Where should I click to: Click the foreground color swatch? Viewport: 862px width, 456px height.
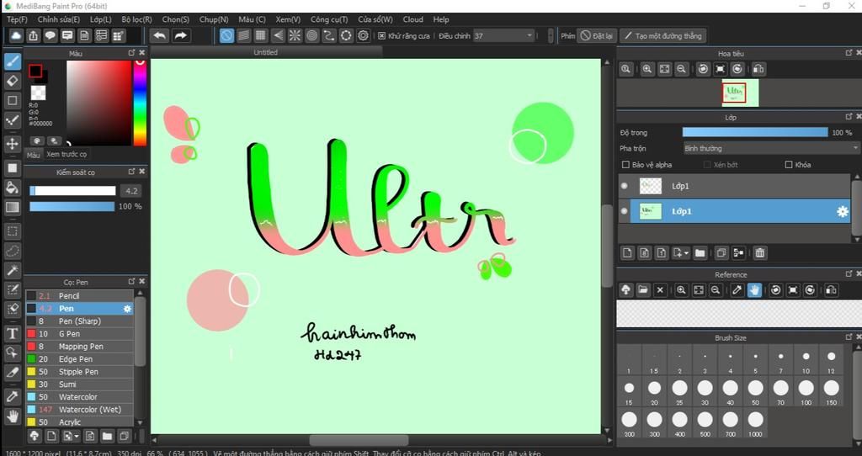(x=35, y=71)
